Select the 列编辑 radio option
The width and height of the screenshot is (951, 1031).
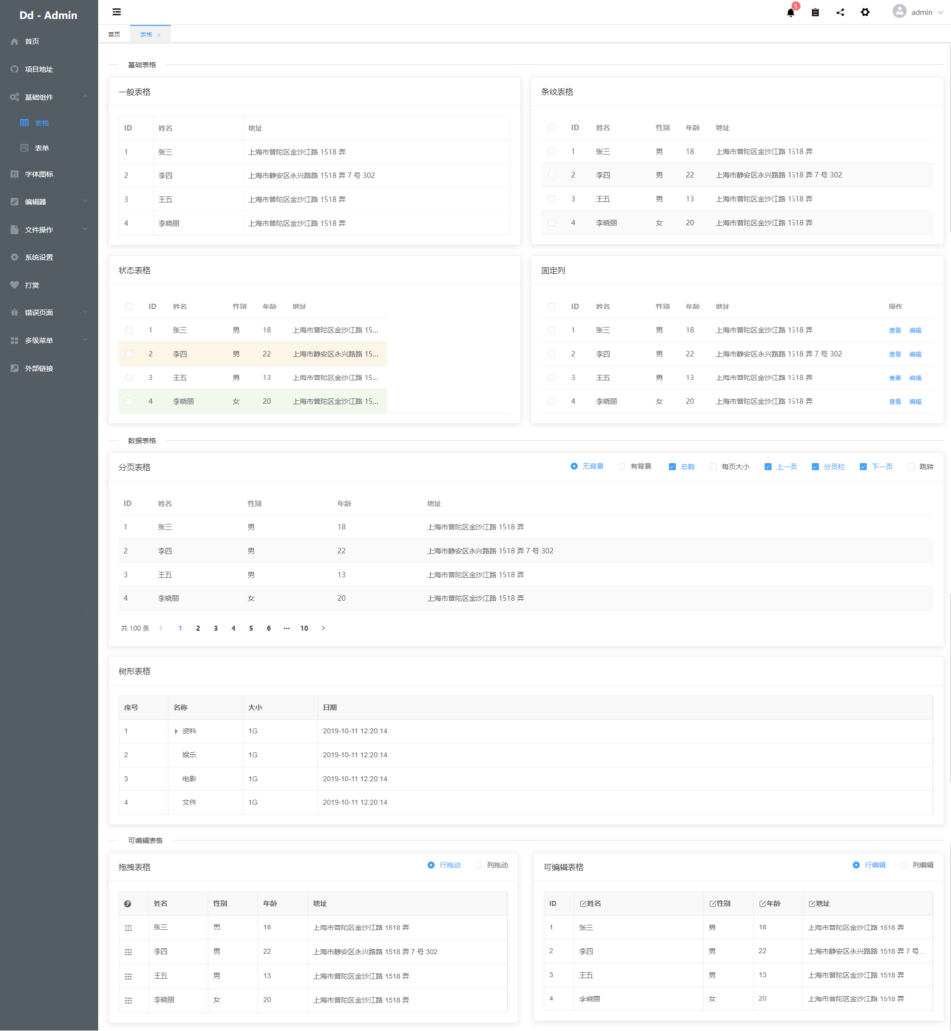pos(917,866)
